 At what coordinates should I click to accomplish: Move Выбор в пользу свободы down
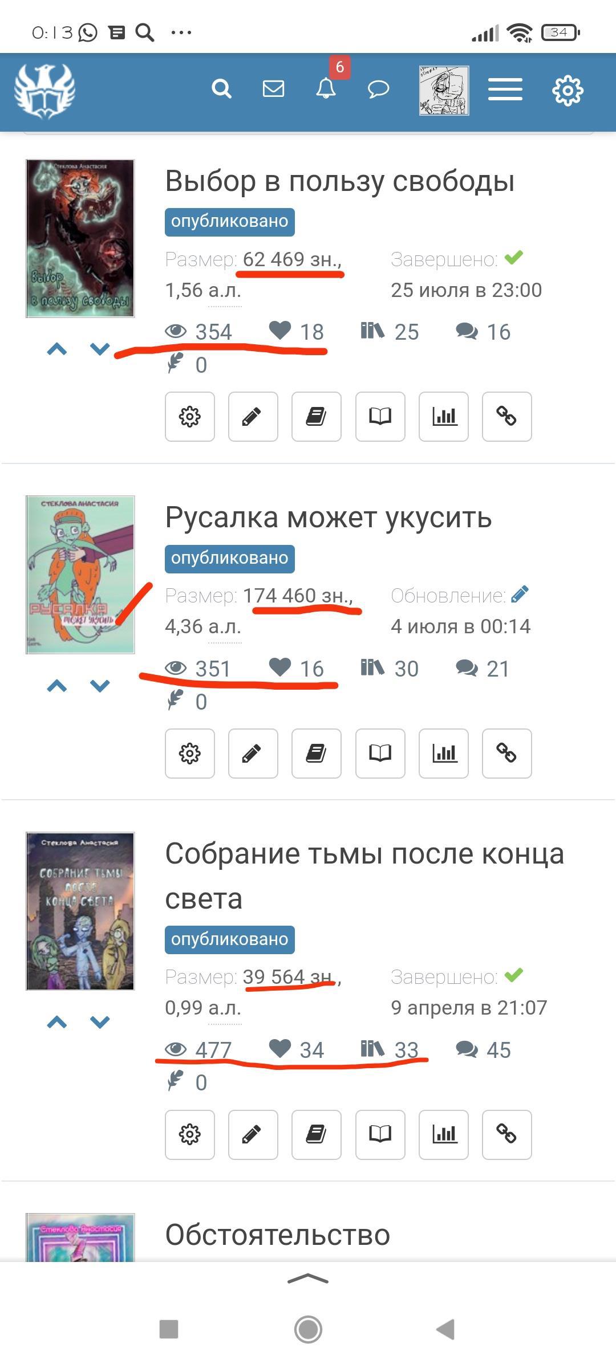100,349
